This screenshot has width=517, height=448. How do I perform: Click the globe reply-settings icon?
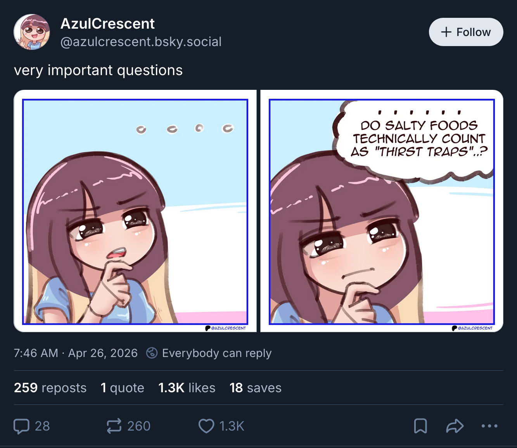pos(152,353)
